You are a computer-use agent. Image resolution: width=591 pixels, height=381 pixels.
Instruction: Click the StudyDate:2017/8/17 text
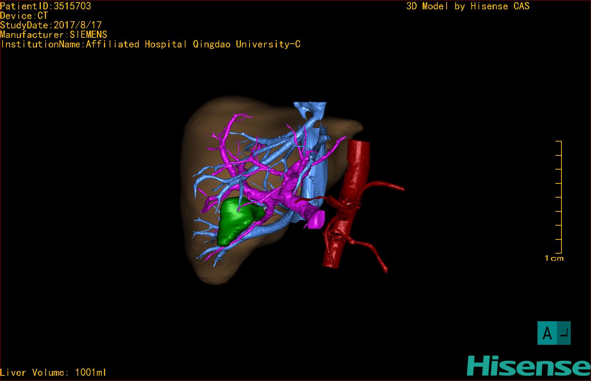click(51, 25)
